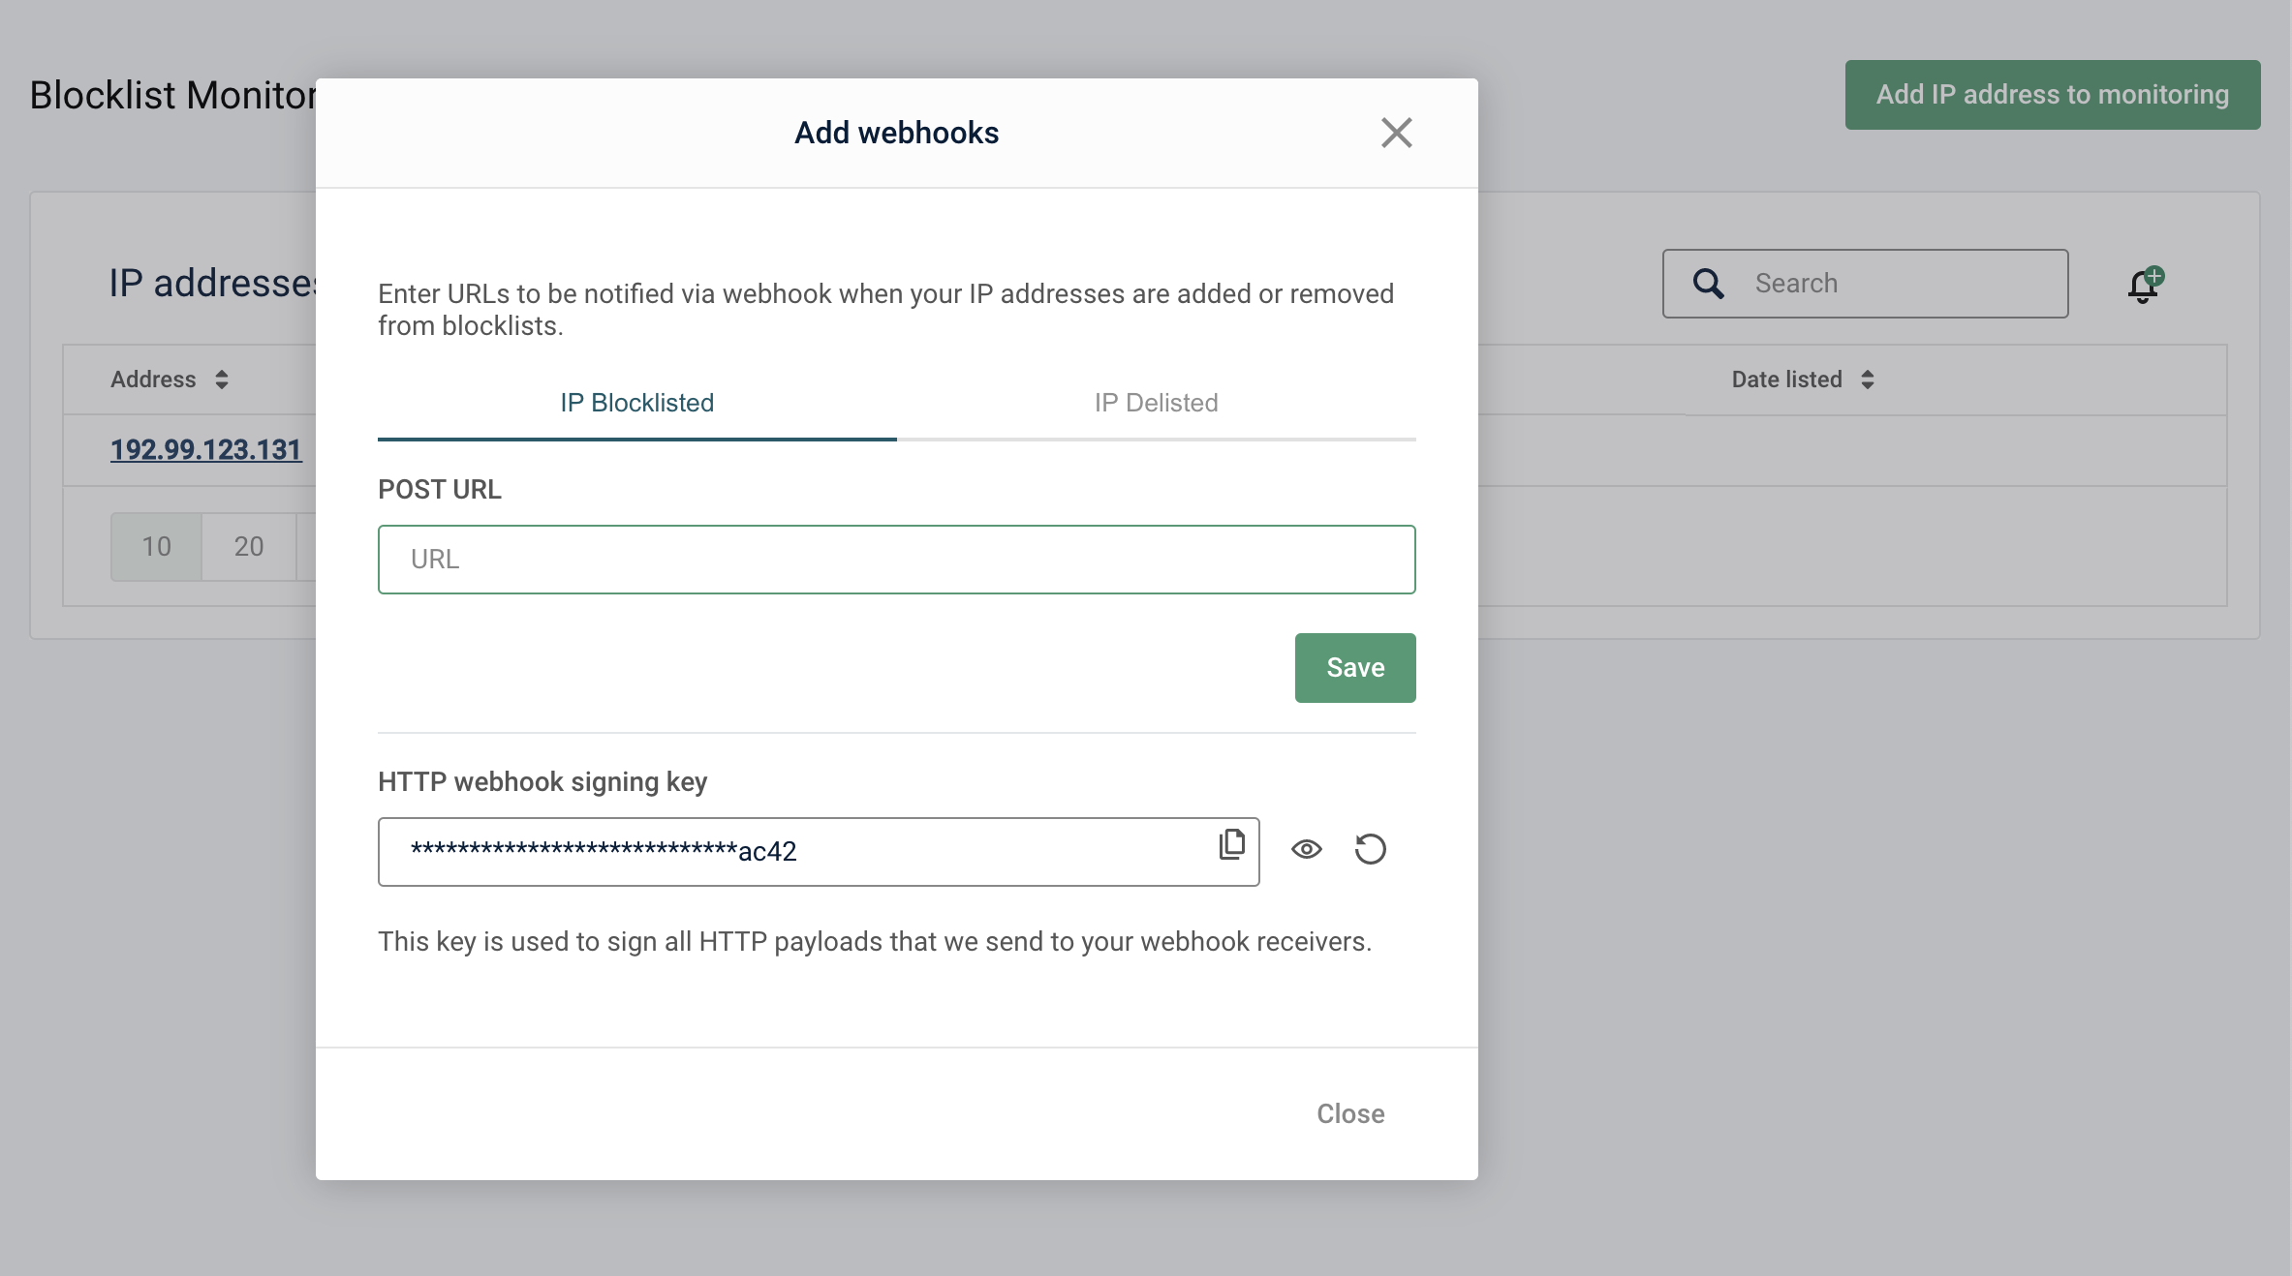This screenshot has height=1276, width=2292.
Task: Select 20 rows per page
Action: click(x=249, y=547)
